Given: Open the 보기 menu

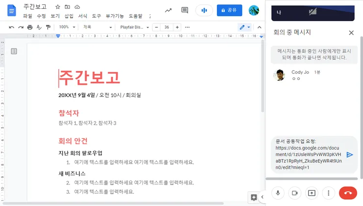Looking at the screenshot, I should point(55,16).
